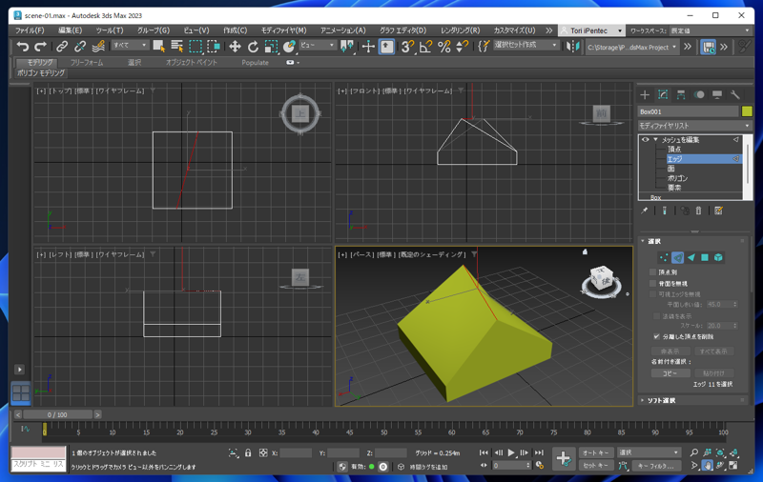Click the Redo arrow icon
This screenshot has height=482, width=763.
pyautogui.click(x=40, y=46)
